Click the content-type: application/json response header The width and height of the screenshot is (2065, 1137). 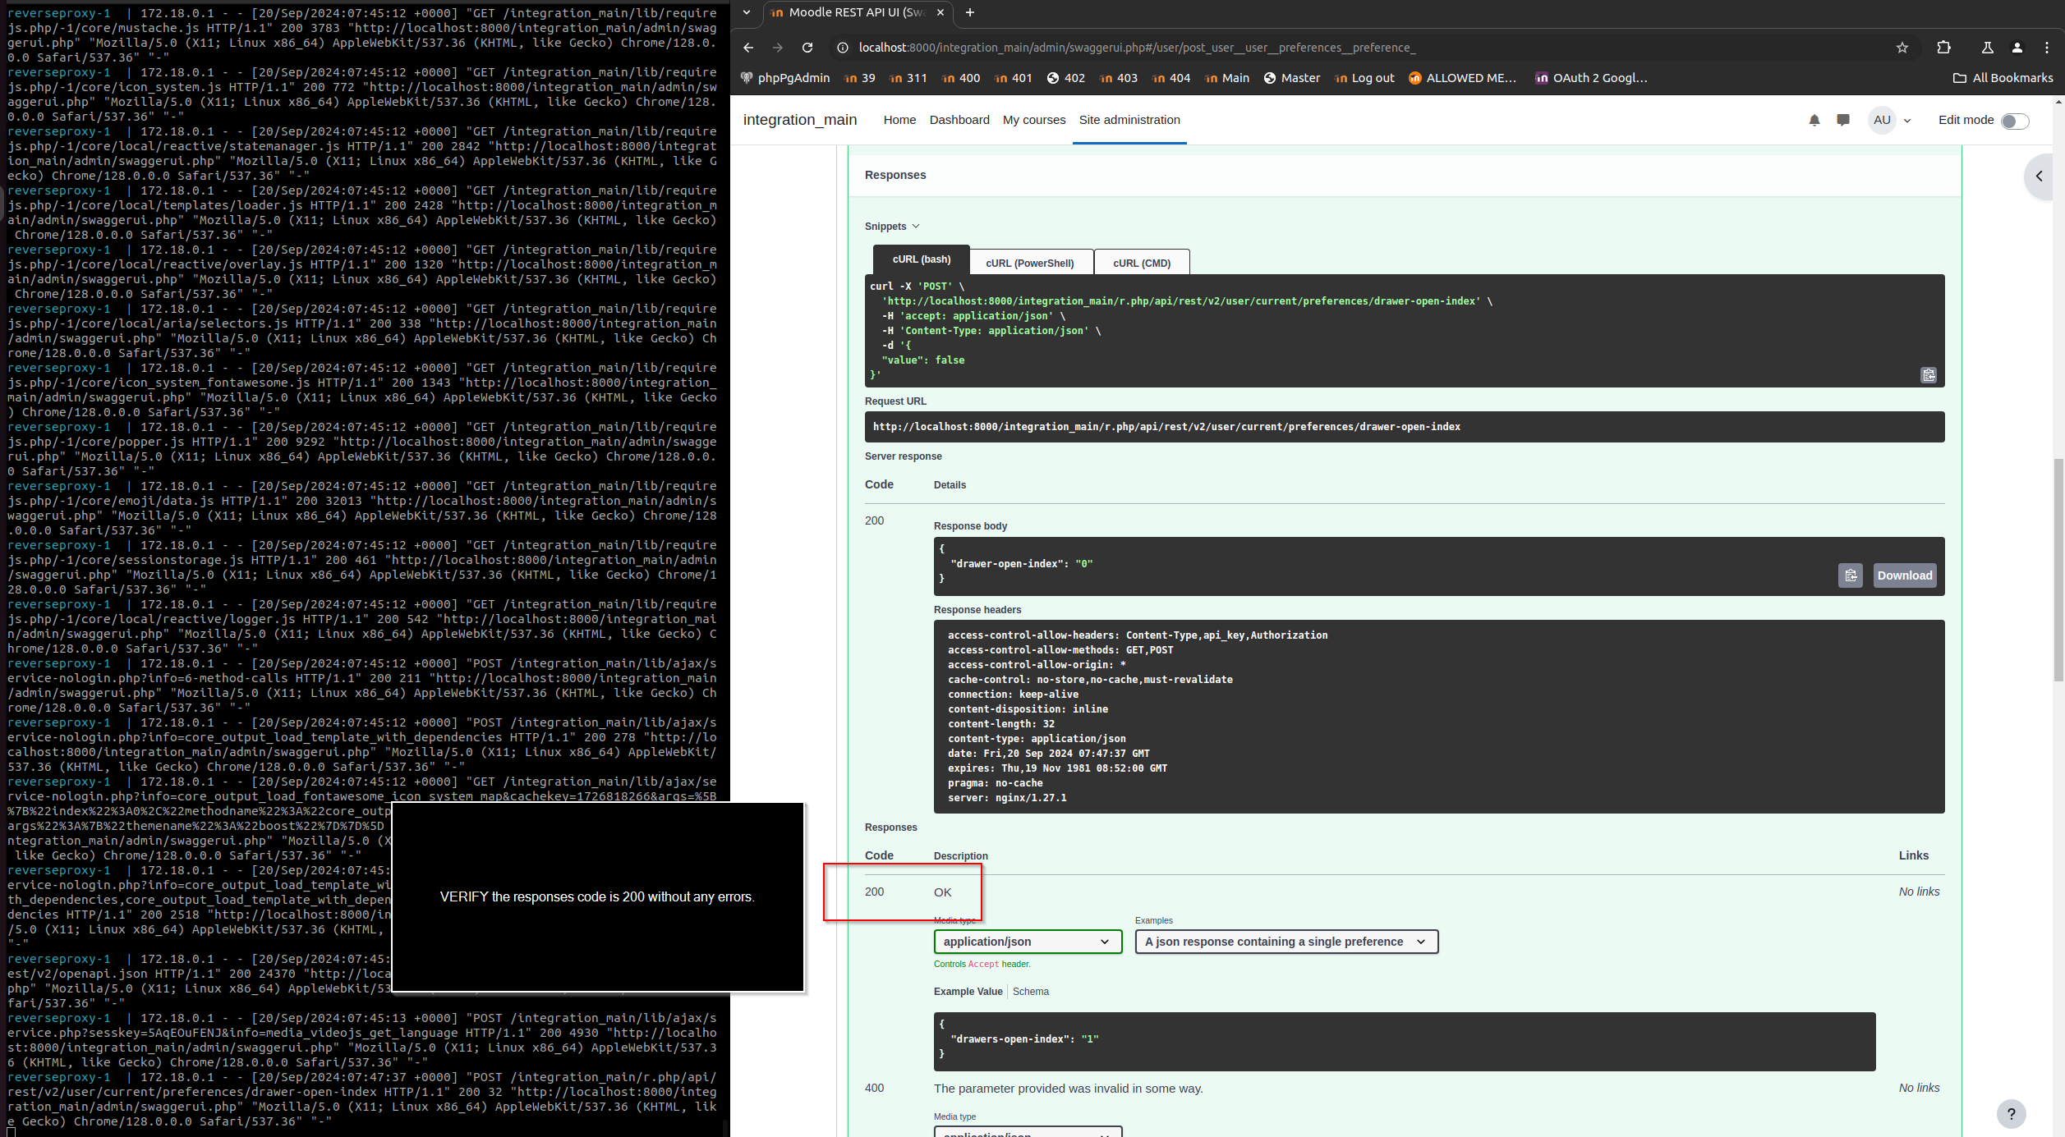tap(1037, 739)
